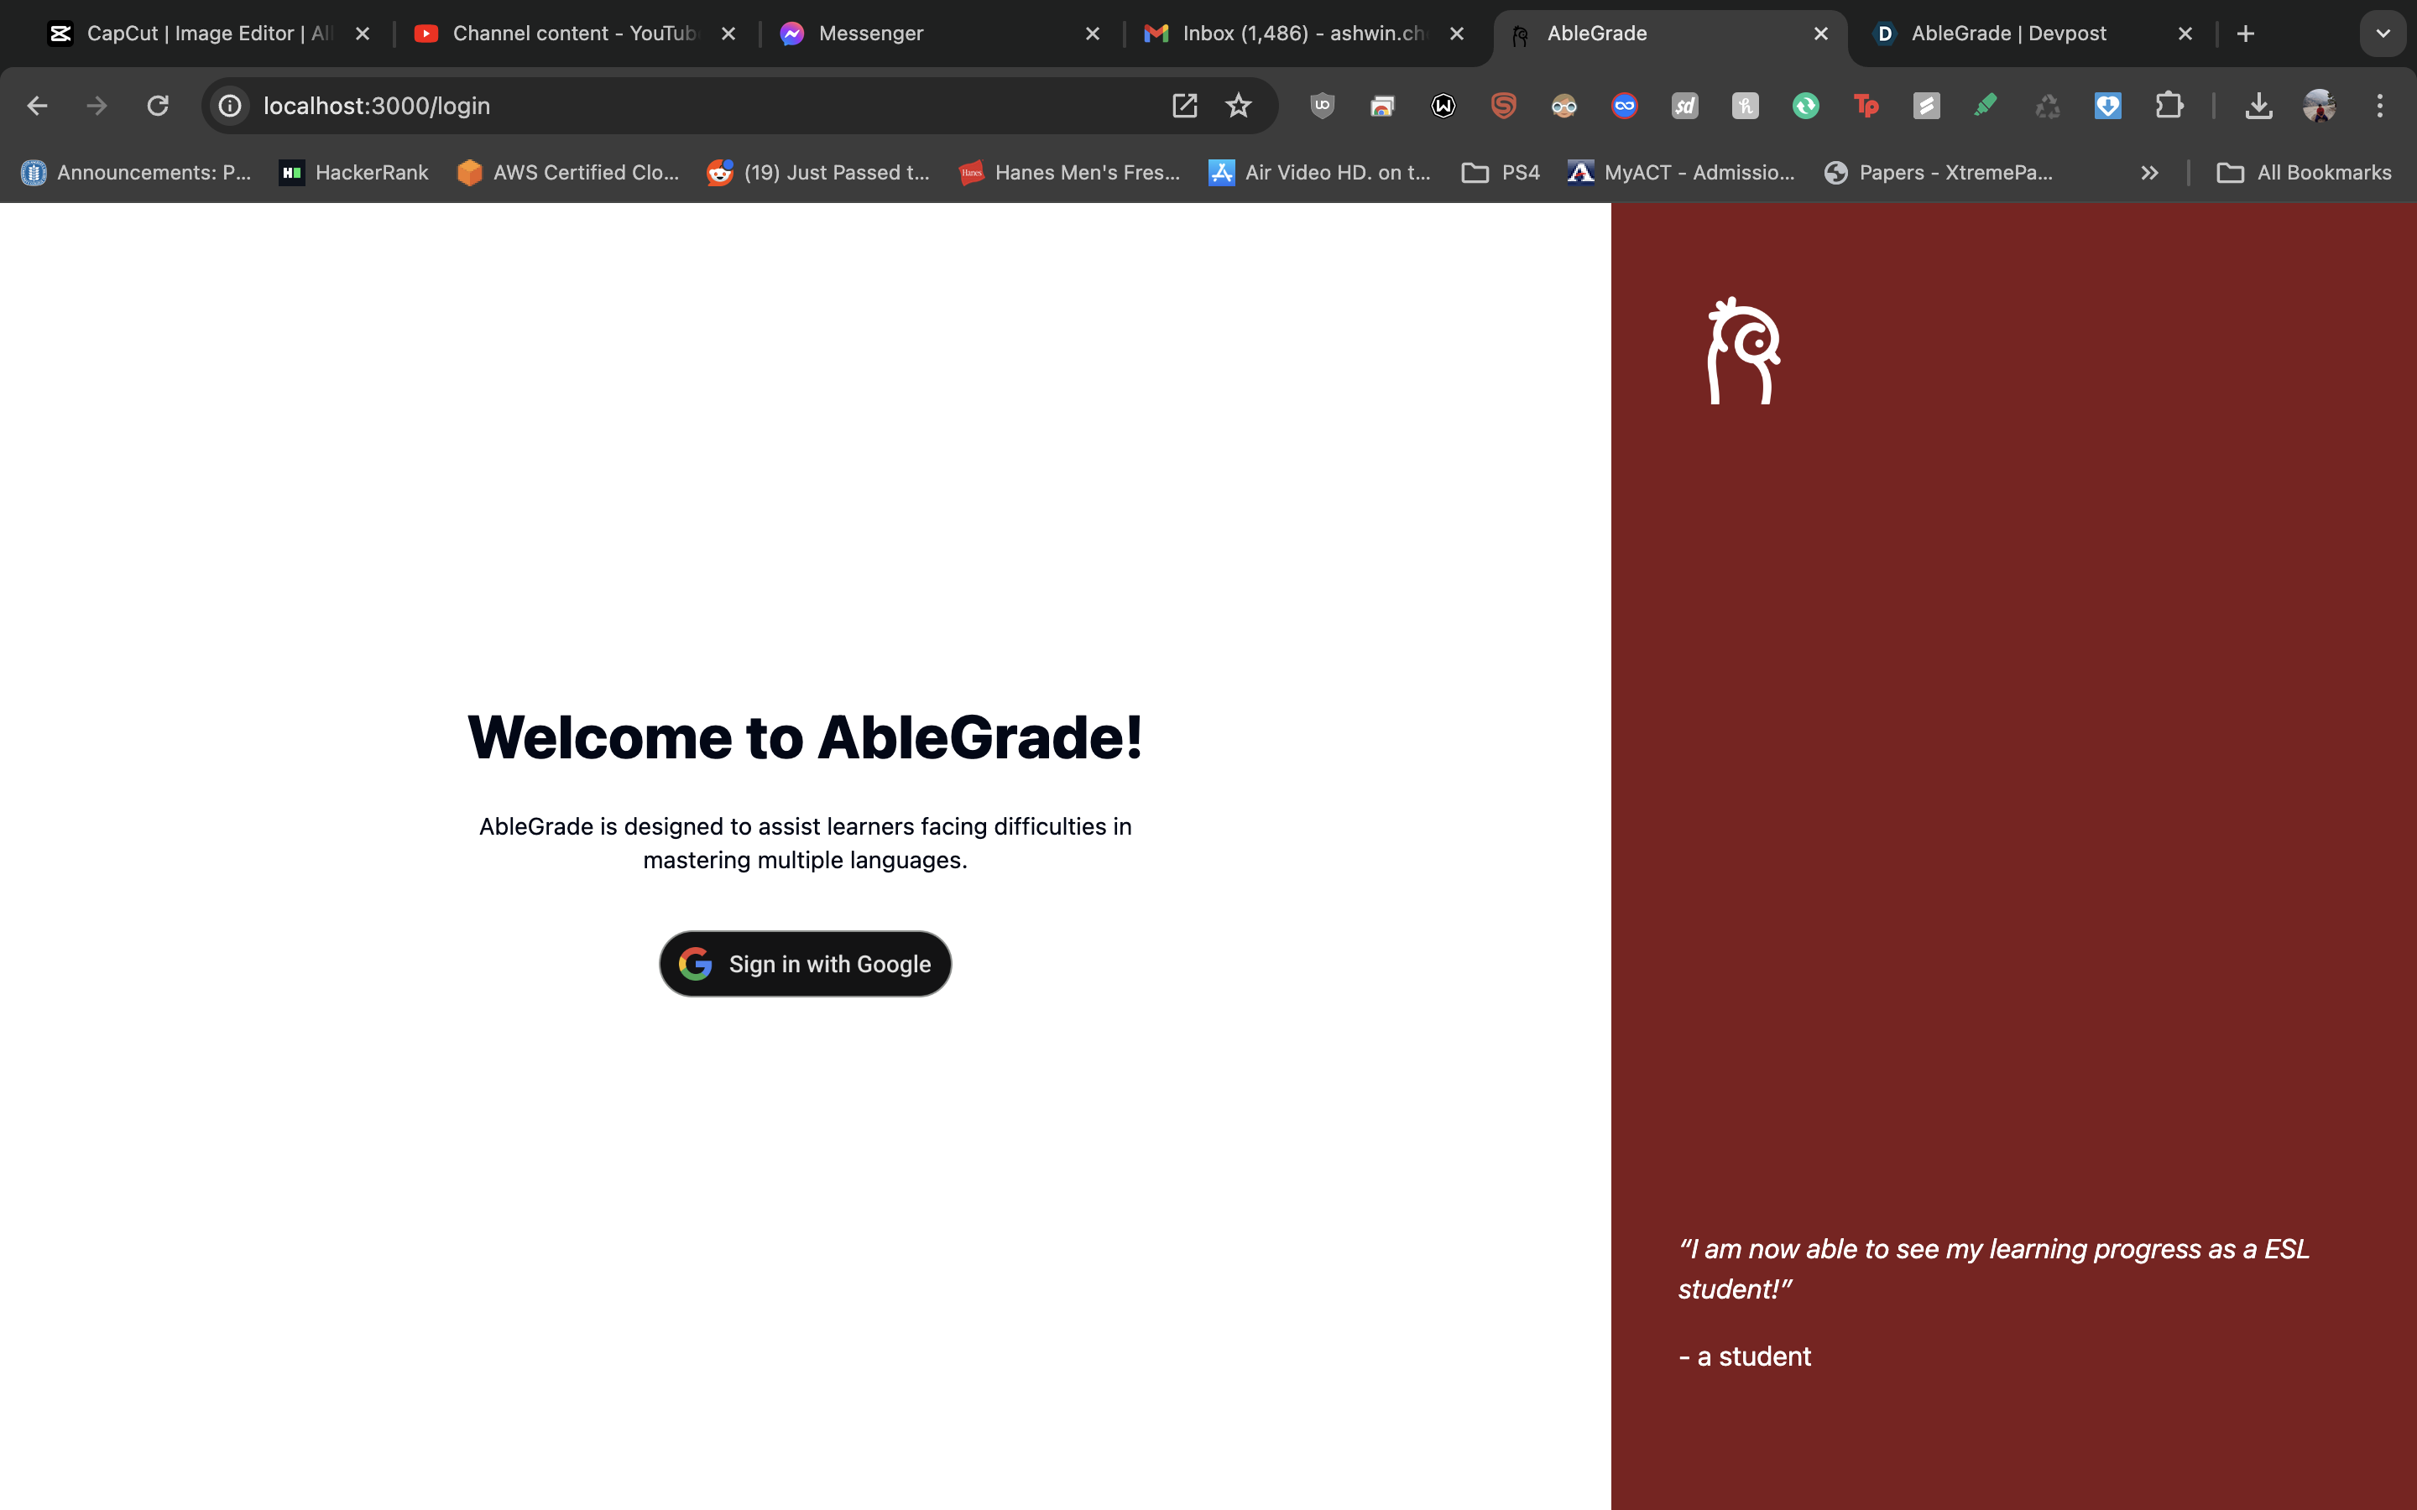Expand hidden bookmarks chevron

pyautogui.click(x=2149, y=173)
